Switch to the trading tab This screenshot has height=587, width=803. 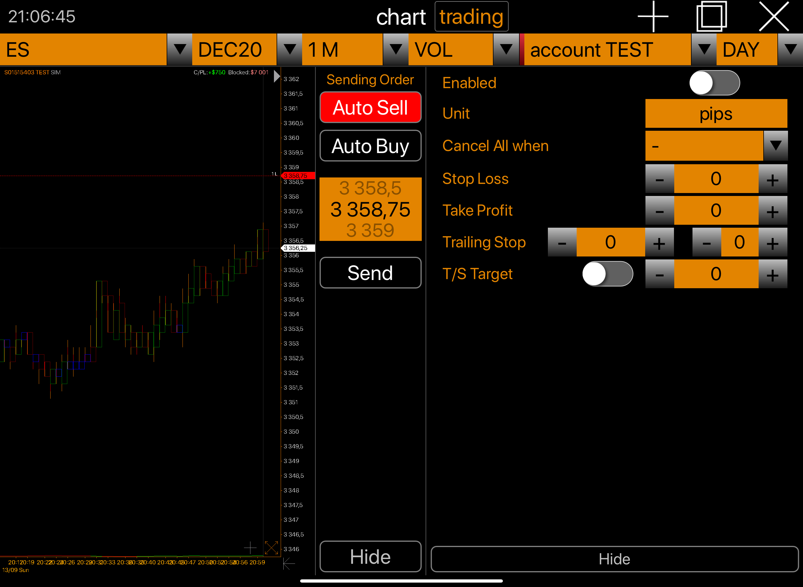pos(471,17)
